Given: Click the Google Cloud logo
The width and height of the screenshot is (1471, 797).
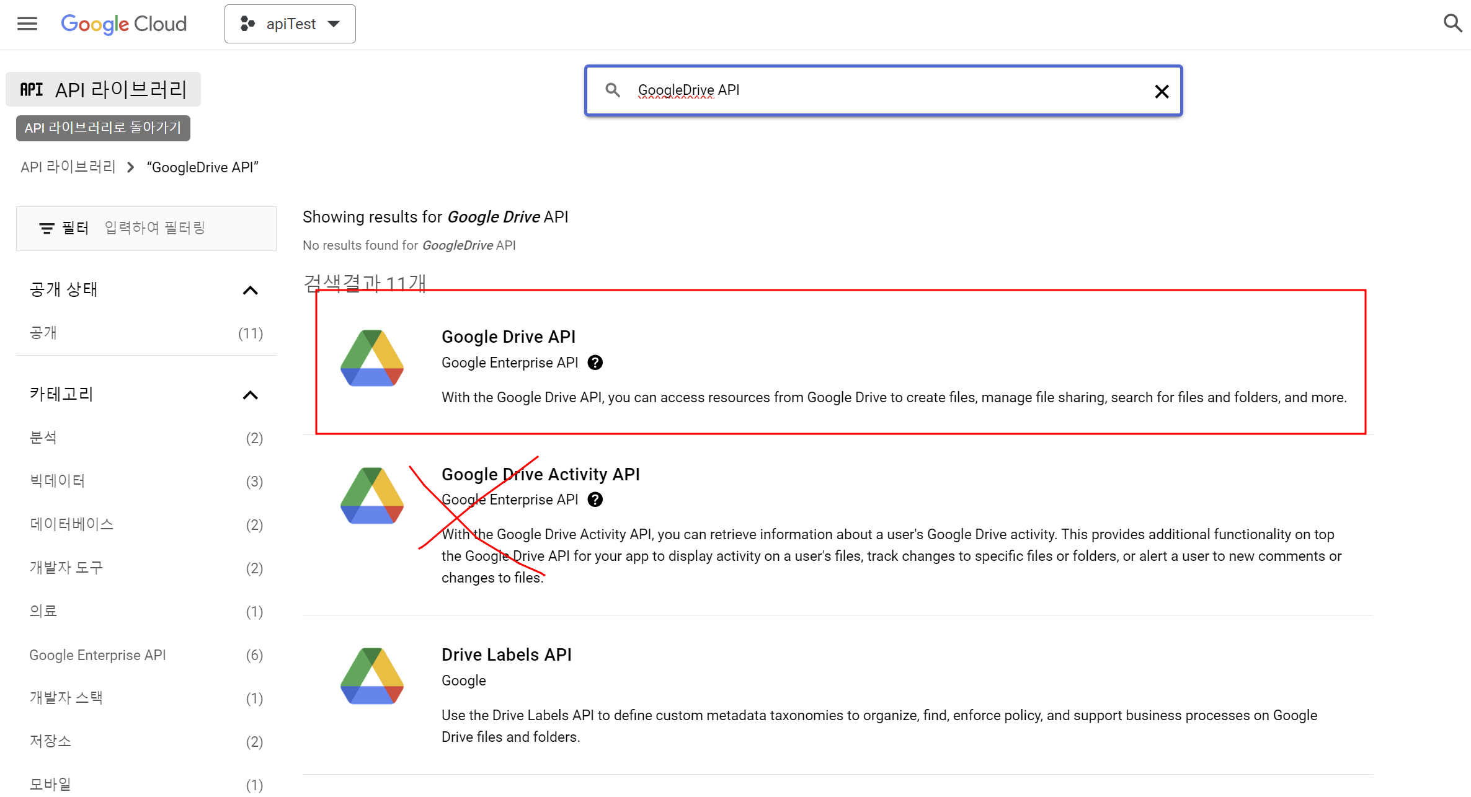Looking at the screenshot, I should (x=123, y=24).
